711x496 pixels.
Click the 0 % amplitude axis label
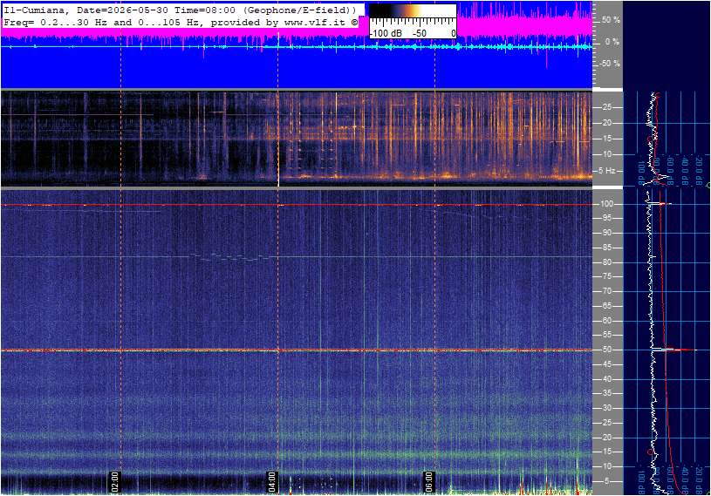612,42
